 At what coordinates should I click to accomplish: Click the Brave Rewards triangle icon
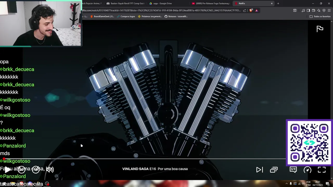pyautogui.click(x=257, y=10)
